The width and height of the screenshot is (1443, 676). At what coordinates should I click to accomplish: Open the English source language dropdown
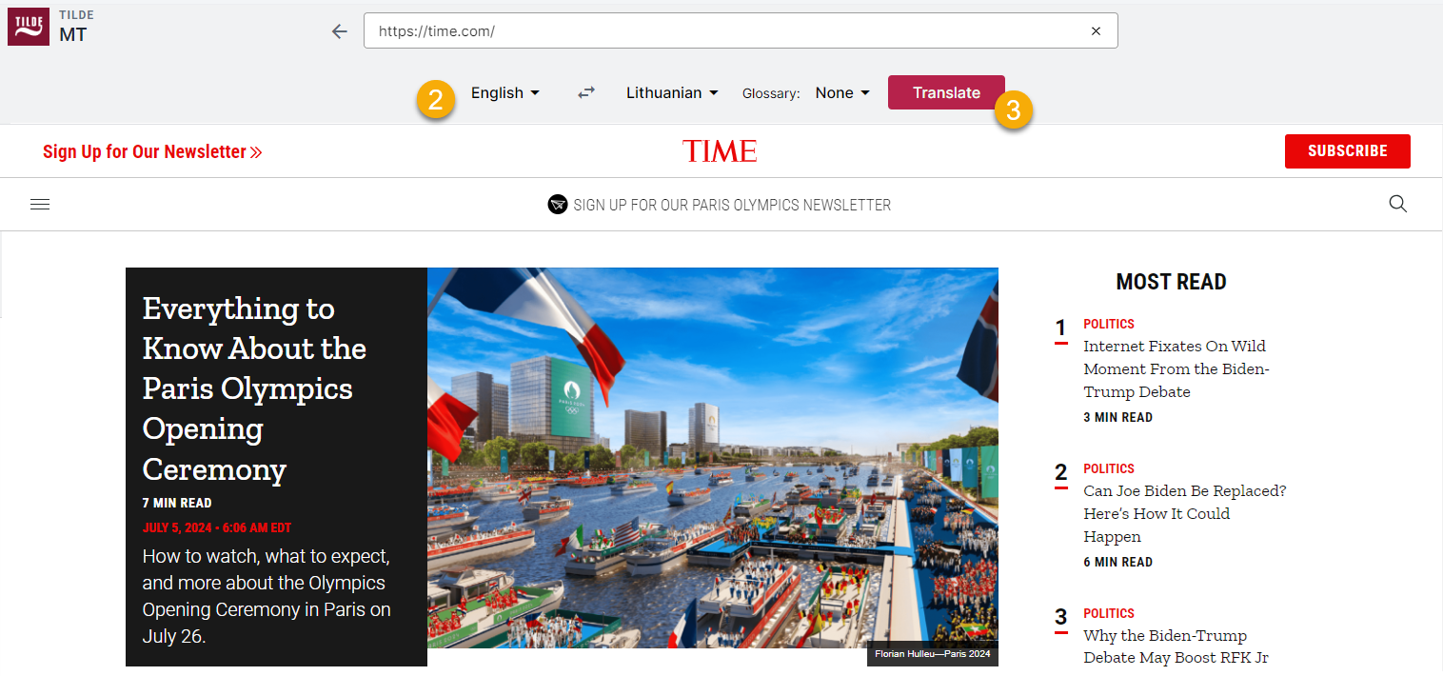[505, 92]
